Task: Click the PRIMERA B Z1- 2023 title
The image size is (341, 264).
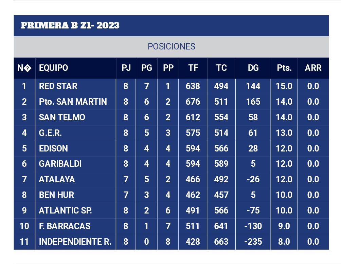Action: click(70, 26)
